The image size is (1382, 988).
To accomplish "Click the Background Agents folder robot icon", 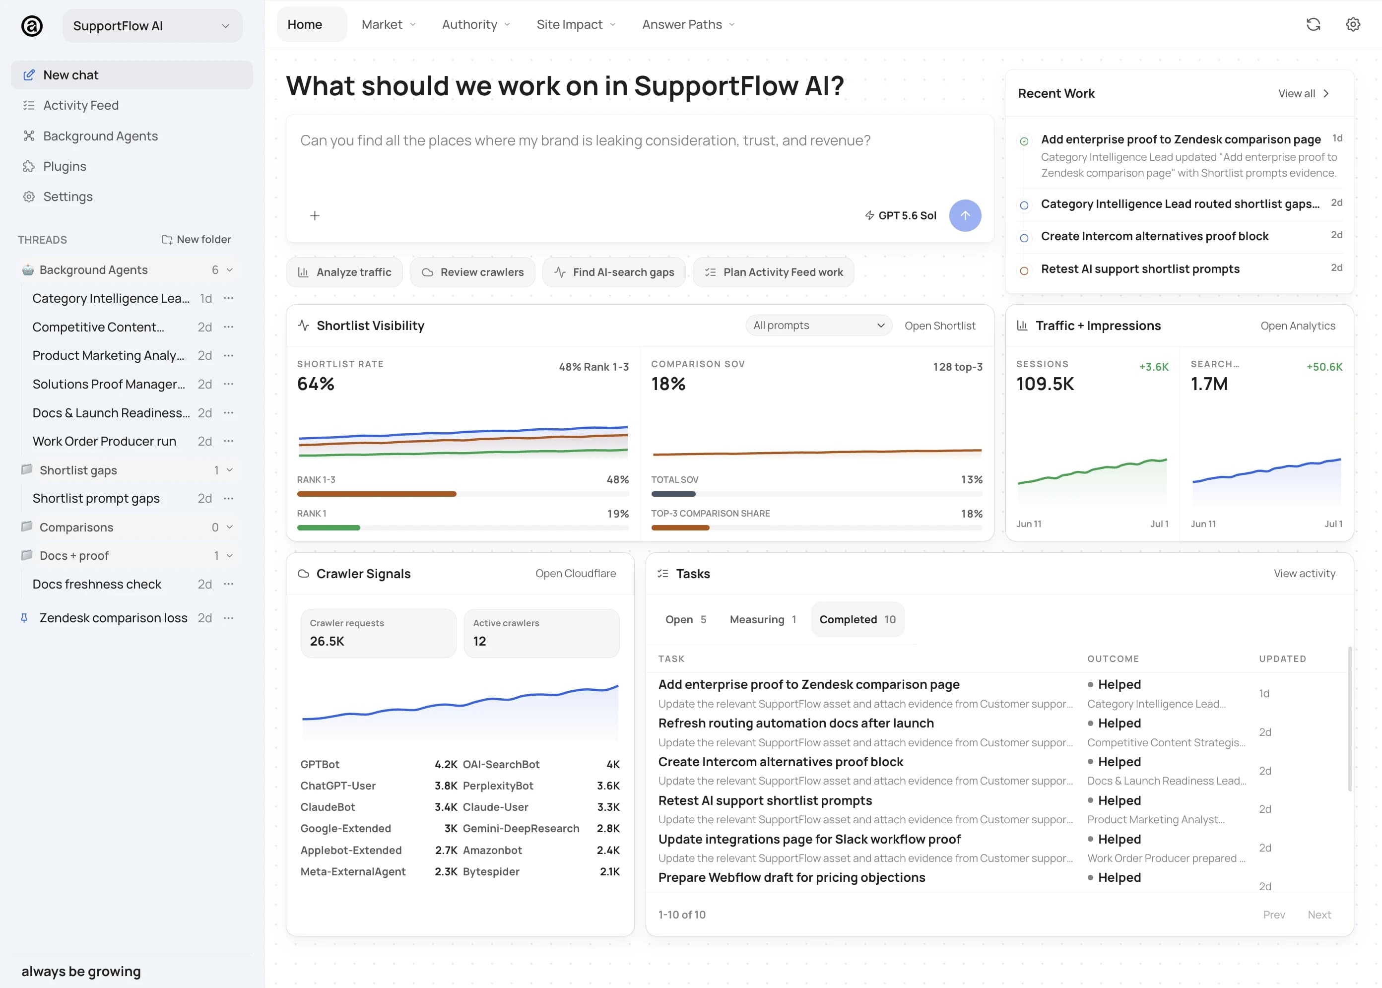I will pyautogui.click(x=27, y=269).
